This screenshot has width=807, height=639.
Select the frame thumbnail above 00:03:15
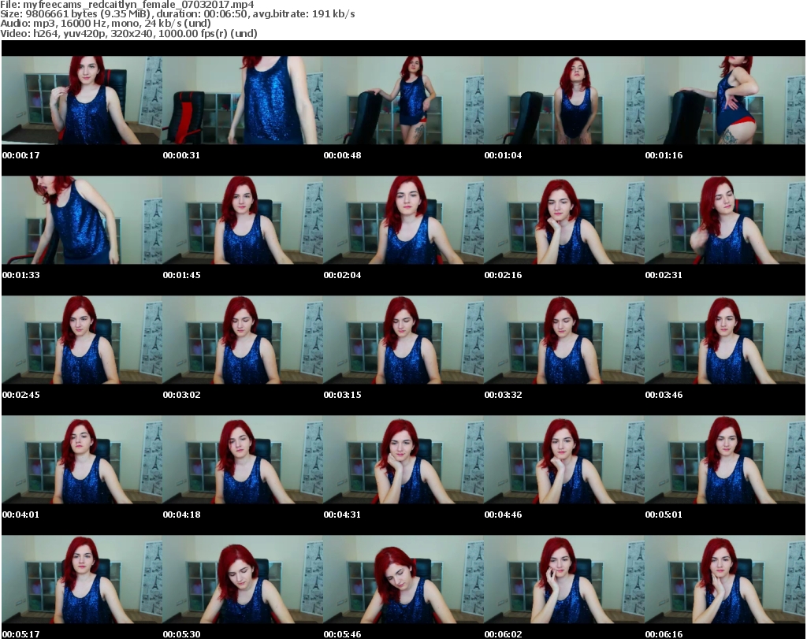coord(403,340)
